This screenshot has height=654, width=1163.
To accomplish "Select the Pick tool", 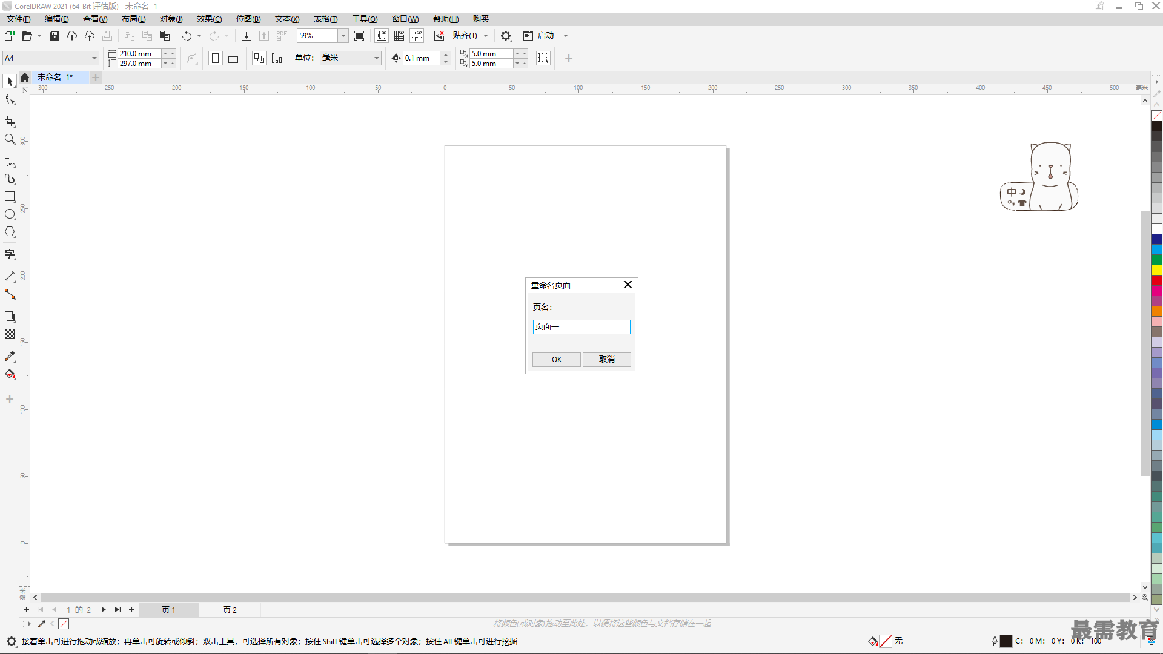I will coord(10,81).
